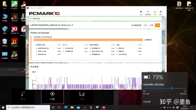The height and width of the screenshot is (110, 196).
Task: Click the result name LAPTOP-9KQ55HFU text
Action: (x=51, y=25)
